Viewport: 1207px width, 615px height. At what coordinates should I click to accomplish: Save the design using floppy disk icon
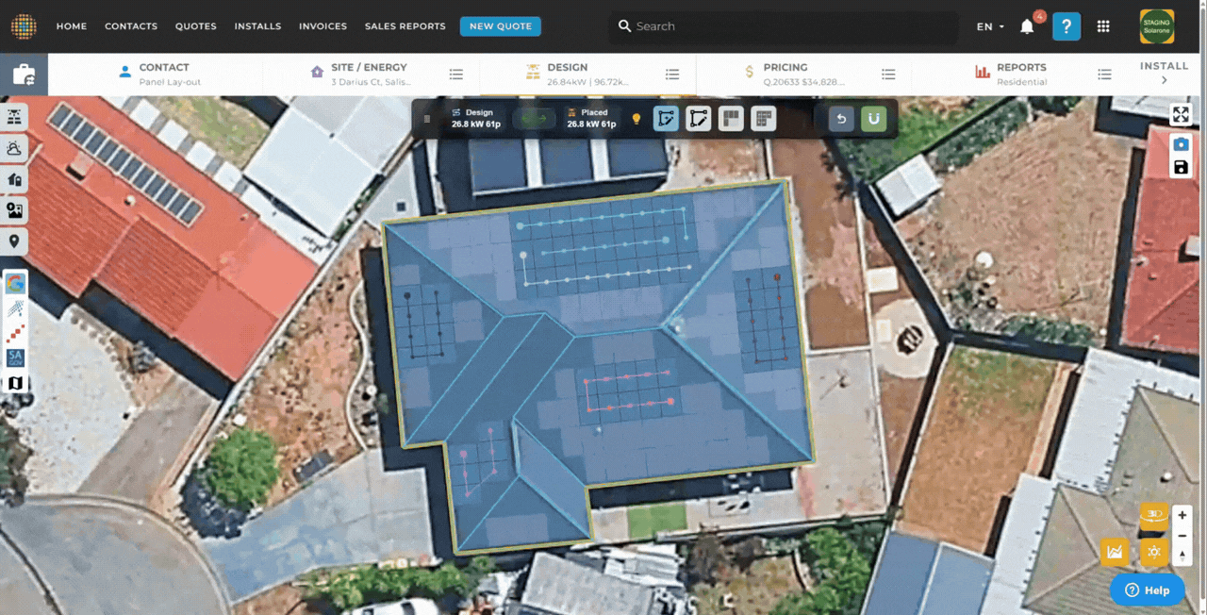point(1181,168)
